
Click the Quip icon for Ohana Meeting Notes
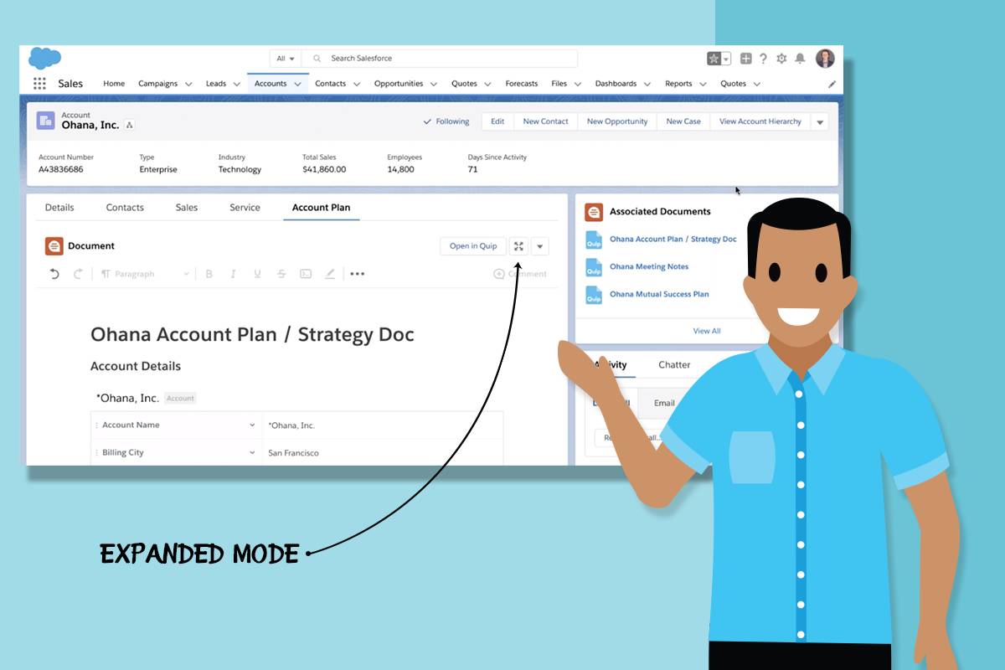[x=594, y=267]
